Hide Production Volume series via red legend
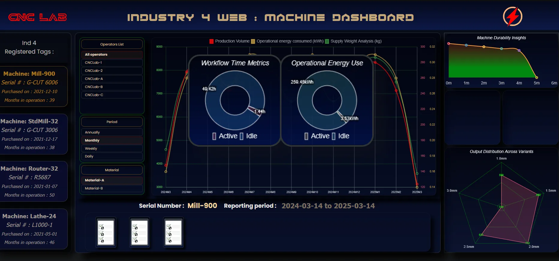This screenshot has width=559, height=261. pos(212,41)
